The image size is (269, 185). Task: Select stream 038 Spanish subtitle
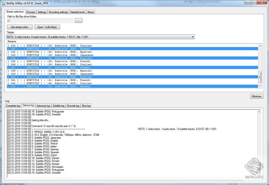tap(132, 71)
